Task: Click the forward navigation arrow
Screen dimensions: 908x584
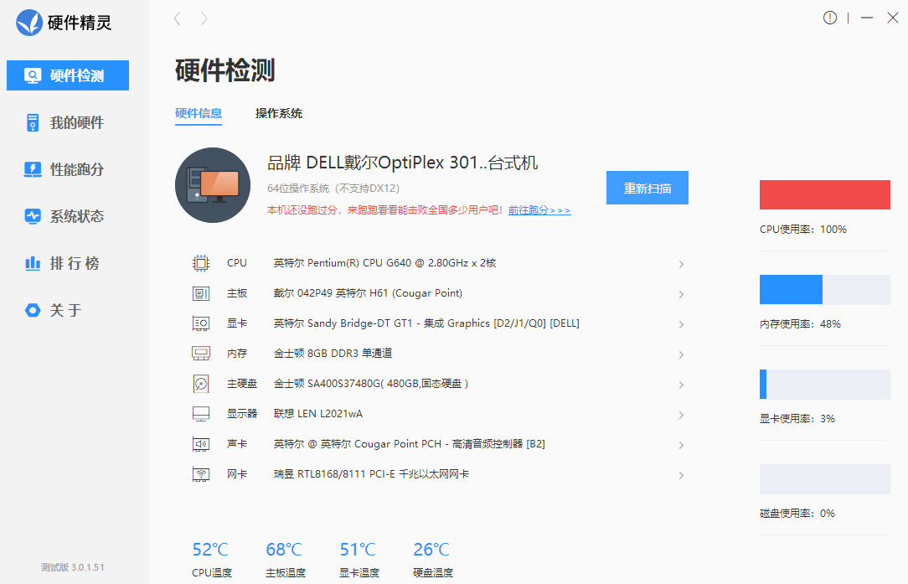Action: (204, 18)
